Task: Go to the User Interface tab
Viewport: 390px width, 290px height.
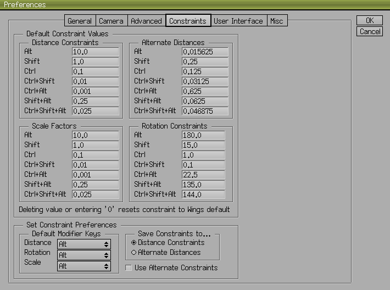Action: (238, 21)
